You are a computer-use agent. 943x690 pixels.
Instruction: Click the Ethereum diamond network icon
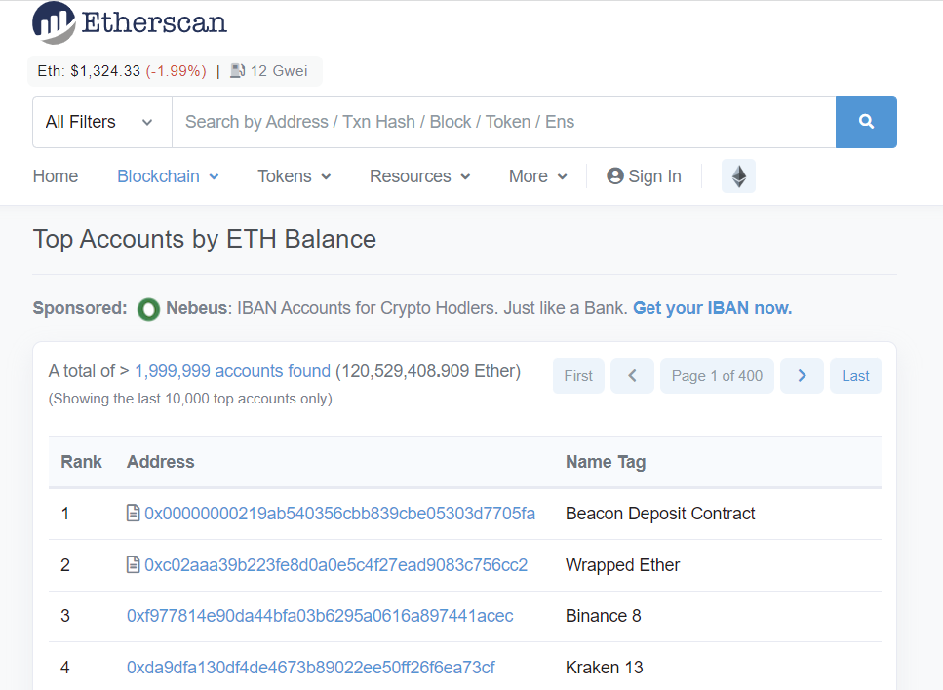tap(738, 176)
